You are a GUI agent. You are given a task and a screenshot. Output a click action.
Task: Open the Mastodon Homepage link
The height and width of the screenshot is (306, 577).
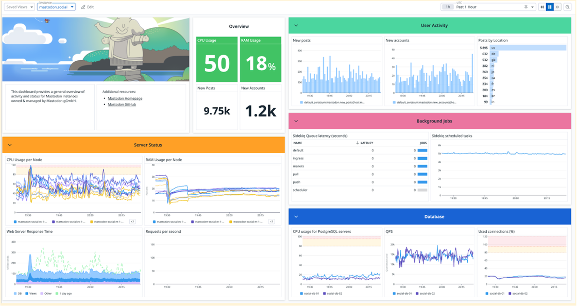125,98
